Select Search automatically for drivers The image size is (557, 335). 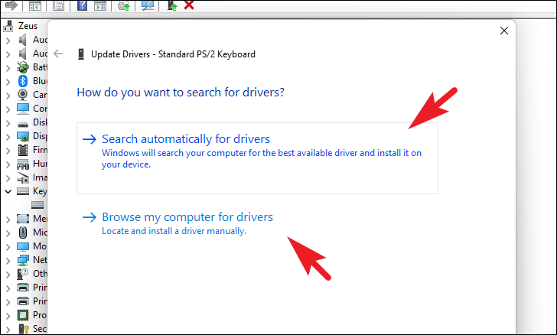tap(257, 158)
